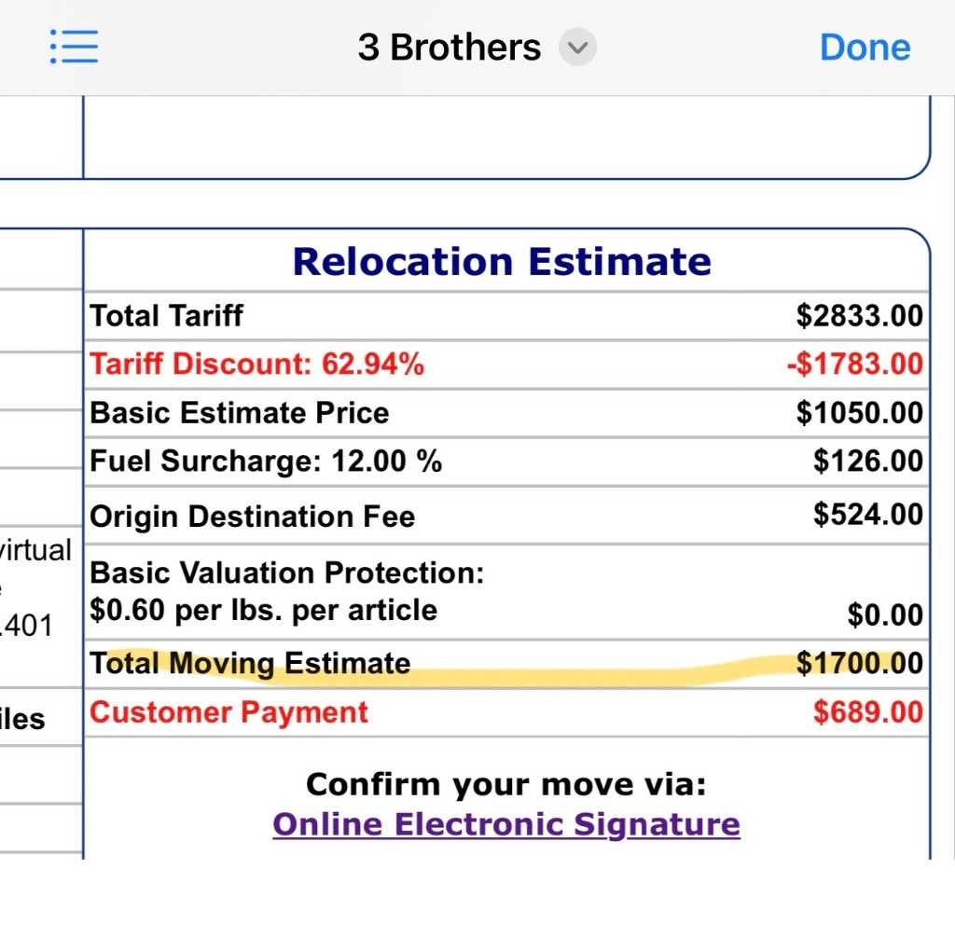Tap the red Customer Payment $689.00 amount
The width and height of the screenshot is (955, 938).
point(867,712)
